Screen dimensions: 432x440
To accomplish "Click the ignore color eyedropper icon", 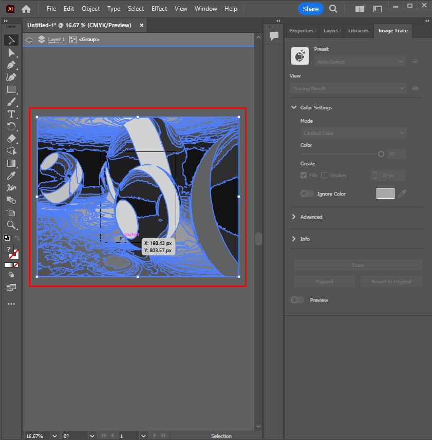I will coord(402,194).
